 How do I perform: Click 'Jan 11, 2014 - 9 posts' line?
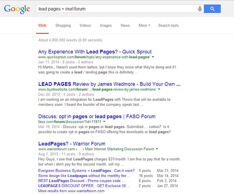click(x=66, y=62)
